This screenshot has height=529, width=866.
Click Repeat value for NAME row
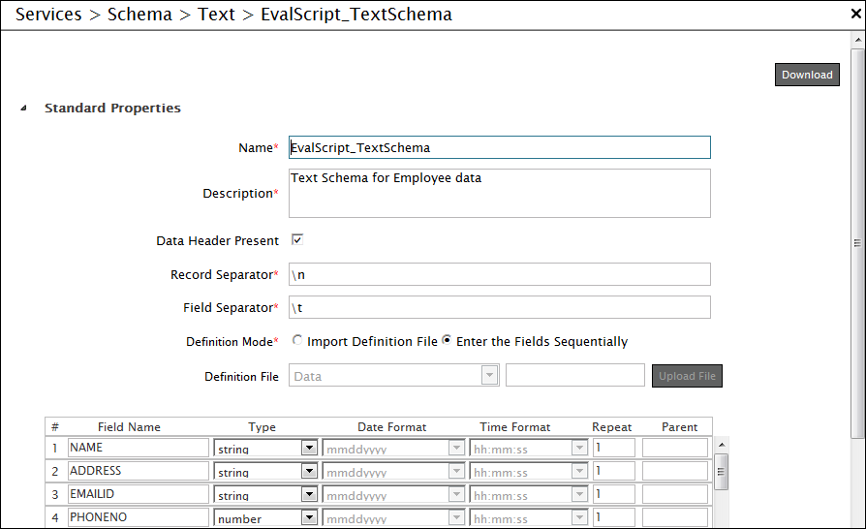[x=613, y=448]
